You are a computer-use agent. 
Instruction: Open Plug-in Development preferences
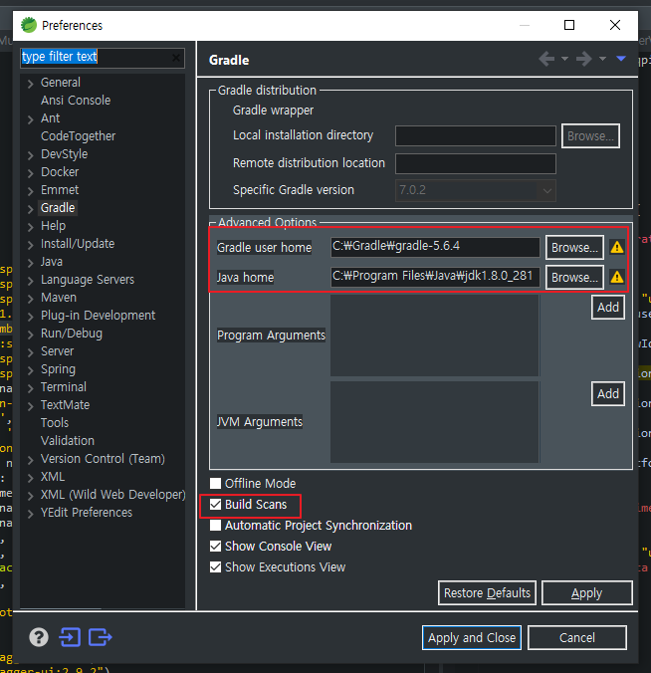coord(98,316)
